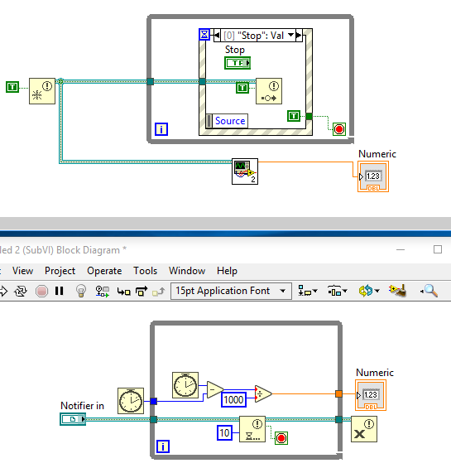Click the lower loop conditional stop terminal
Image resolution: width=451 pixels, height=468 pixels.
click(x=281, y=438)
